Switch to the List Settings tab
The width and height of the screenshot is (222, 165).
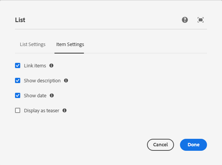[33, 45]
